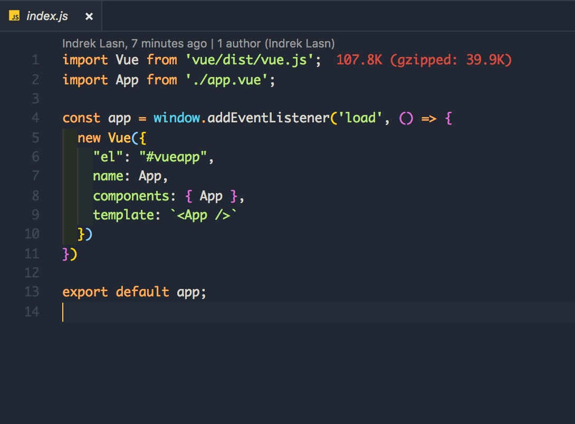The image size is (575, 424).
Task: Click line number 4 in the gutter
Action: pos(35,118)
